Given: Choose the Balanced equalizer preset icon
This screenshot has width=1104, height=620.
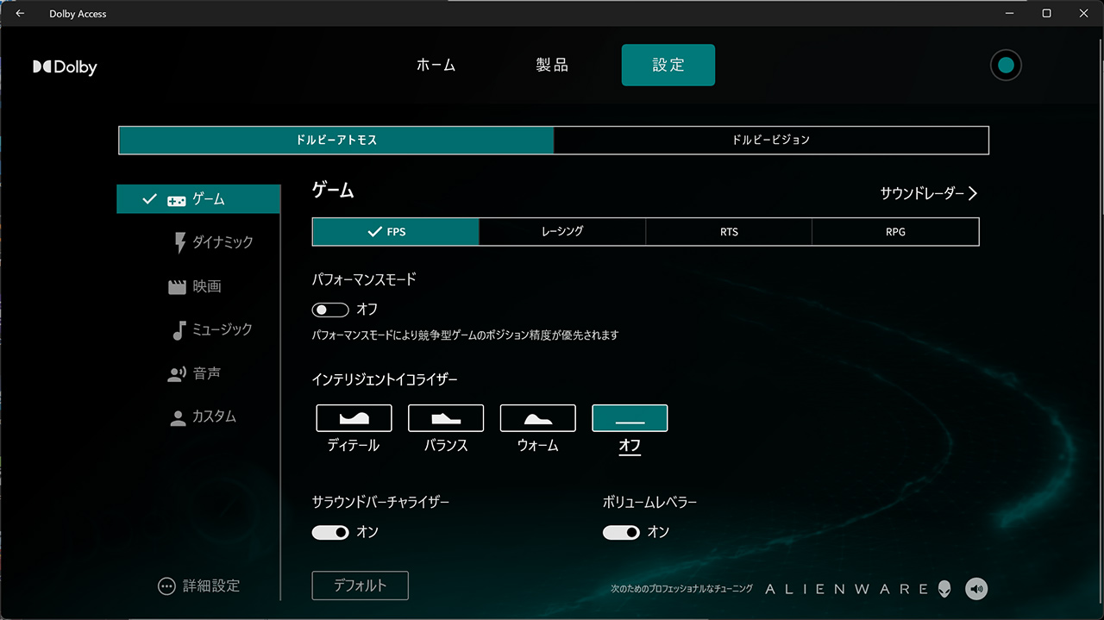Looking at the screenshot, I should (446, 418).
